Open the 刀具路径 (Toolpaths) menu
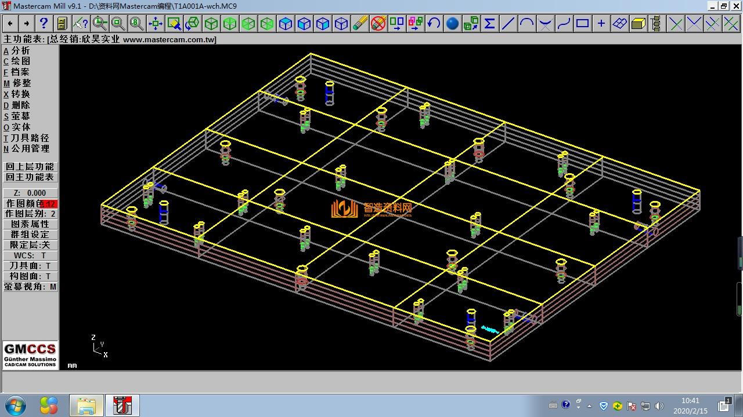 point(29,138)
